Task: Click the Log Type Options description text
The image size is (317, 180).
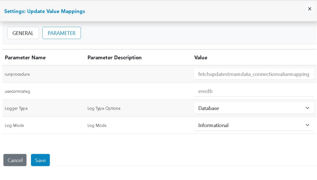Action: click(x=104, y=108)
